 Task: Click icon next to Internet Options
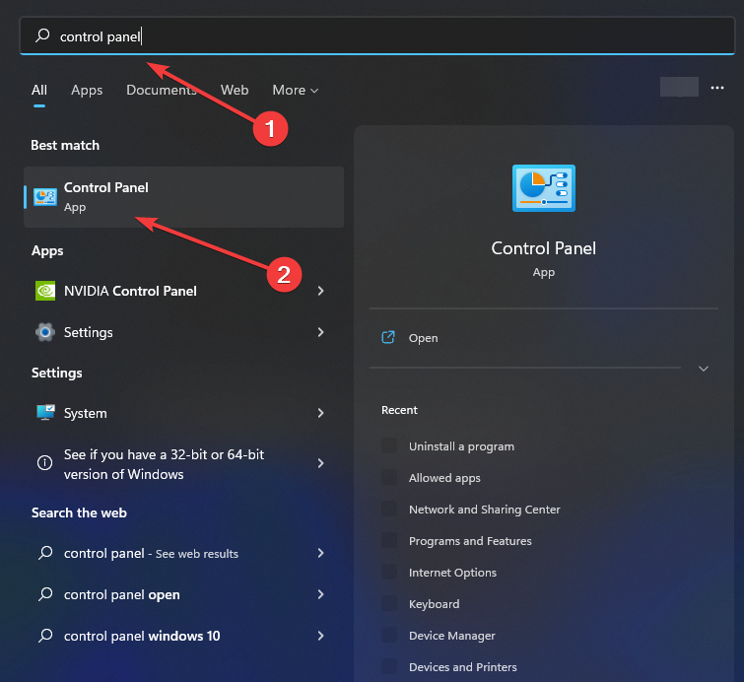coord(389,572)
